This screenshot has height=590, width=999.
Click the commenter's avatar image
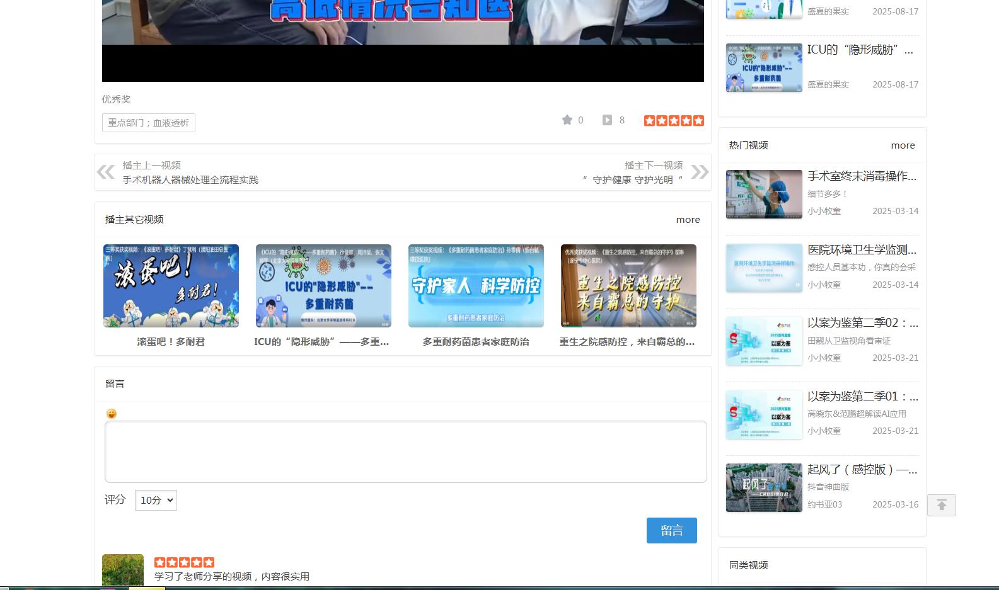[123, 570]
